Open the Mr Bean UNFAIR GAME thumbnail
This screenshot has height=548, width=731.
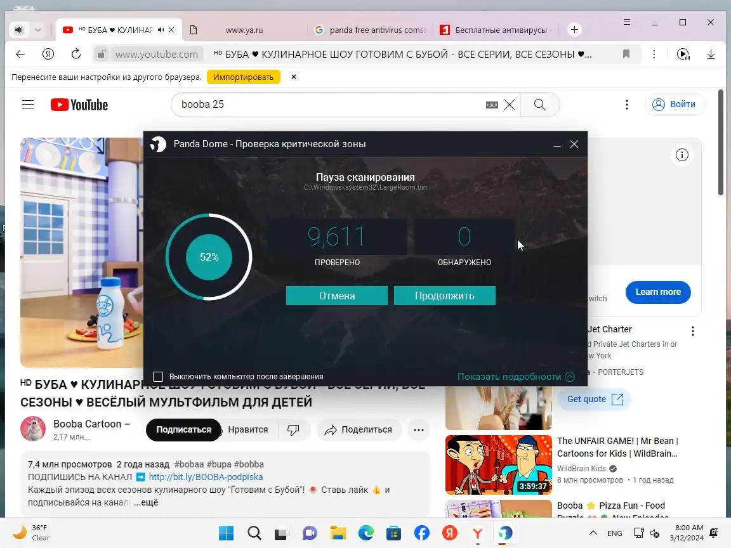coord(498,464)
